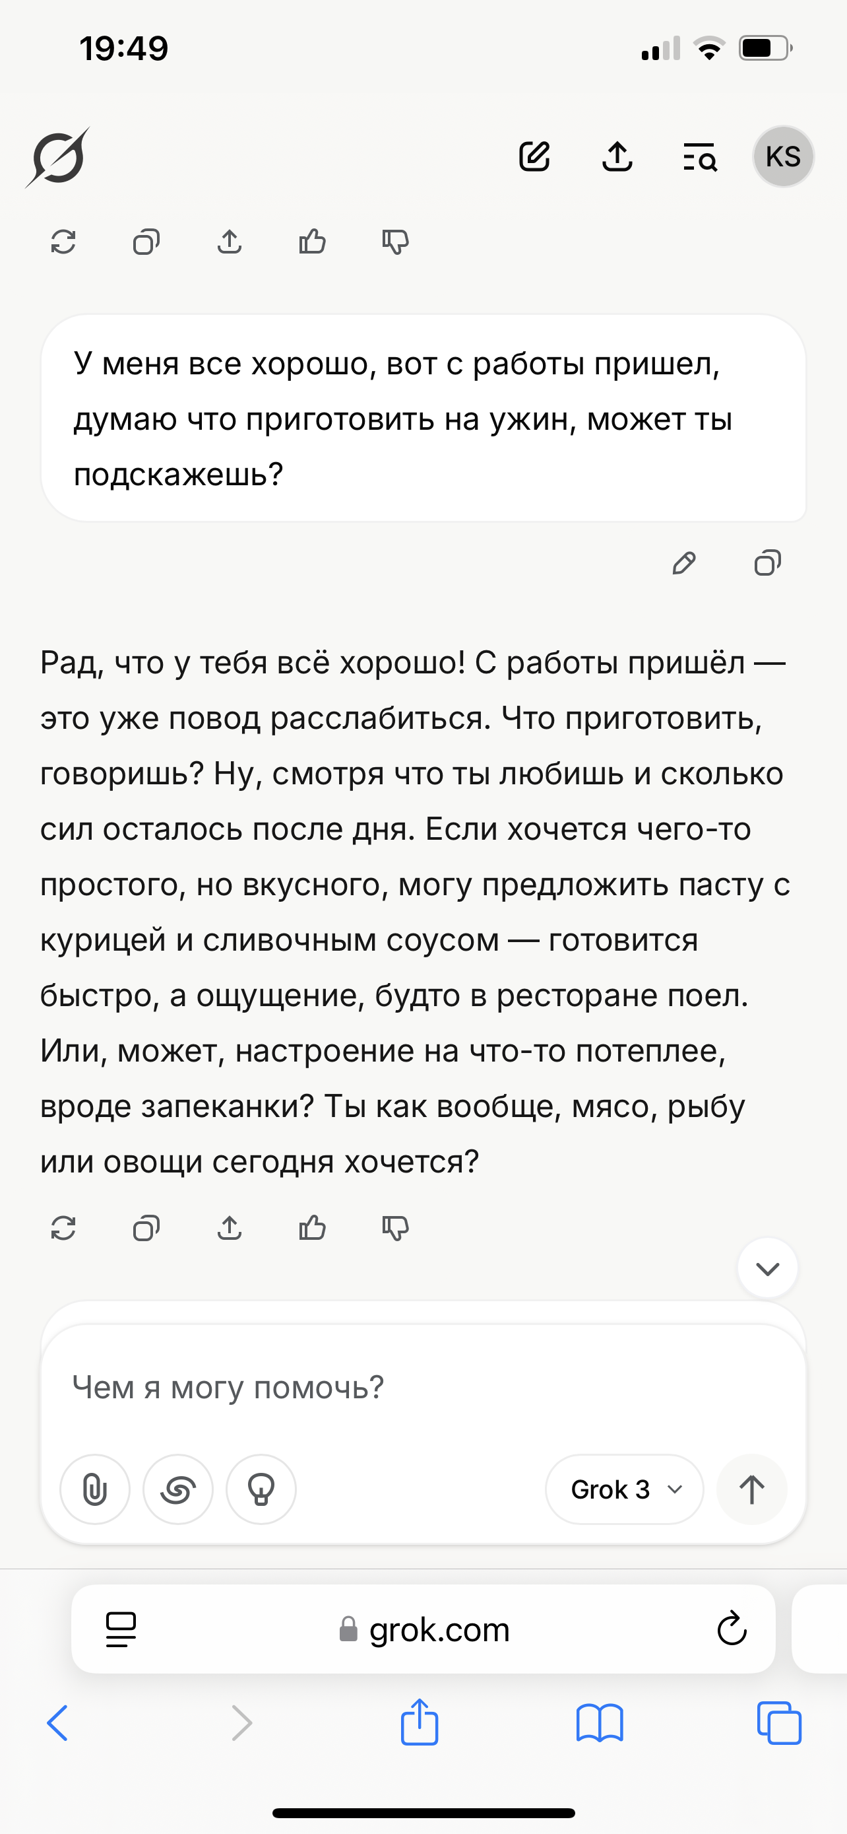Send the message with the arrow button

pyautogui.click(x=752, y=1489)
